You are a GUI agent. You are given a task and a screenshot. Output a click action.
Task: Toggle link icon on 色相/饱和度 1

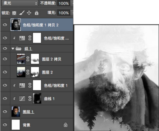[30, 85]
